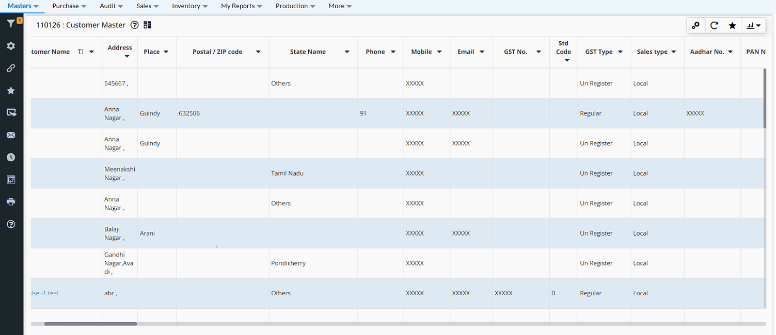Click help icon beside Customer Master title
This screenshot has height=335, width=776.
coord(135,25)
